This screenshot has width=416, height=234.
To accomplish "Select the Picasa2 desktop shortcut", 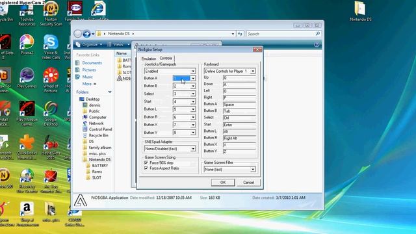I will (x=27, y=45).
